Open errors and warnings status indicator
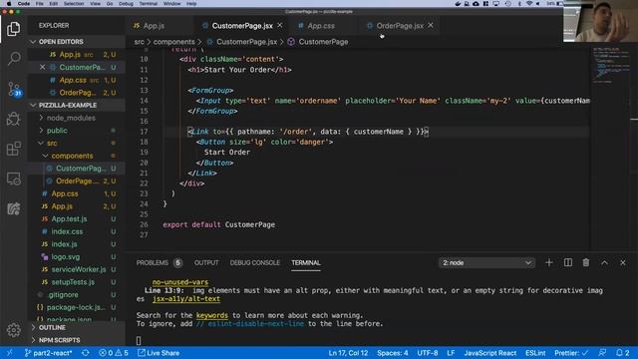Screen dimensions: 638x359 114,353
